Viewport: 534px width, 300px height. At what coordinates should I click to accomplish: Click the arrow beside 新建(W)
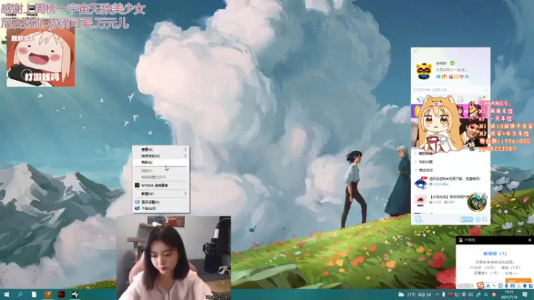pos(186,193)
